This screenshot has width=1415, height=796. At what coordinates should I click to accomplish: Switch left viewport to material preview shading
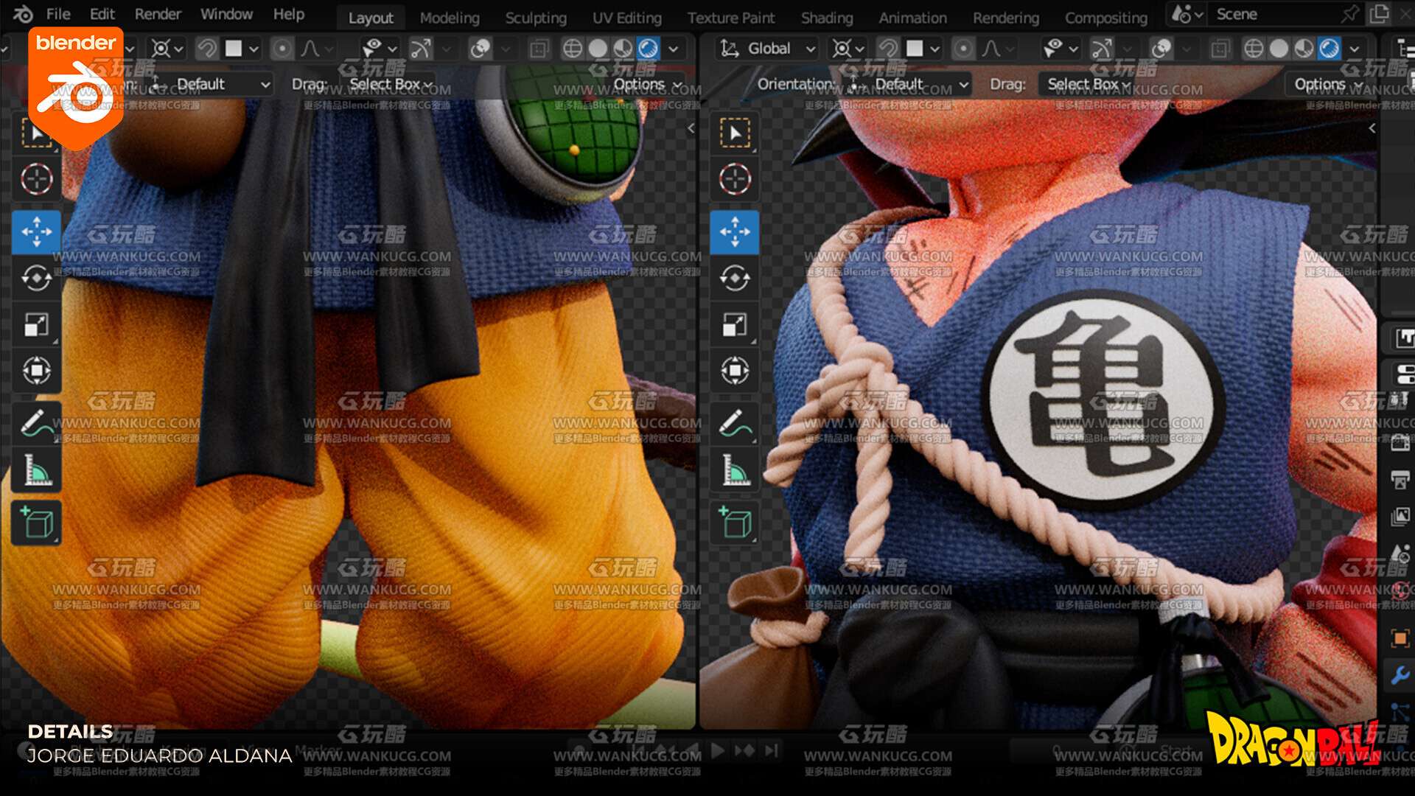(x=623, y=49)
